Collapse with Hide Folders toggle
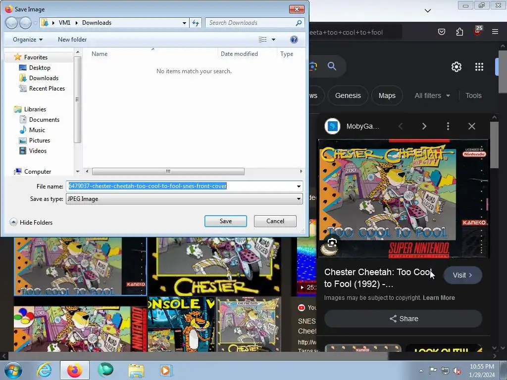This screenshot has height=380, width=507. pos(31,222)
